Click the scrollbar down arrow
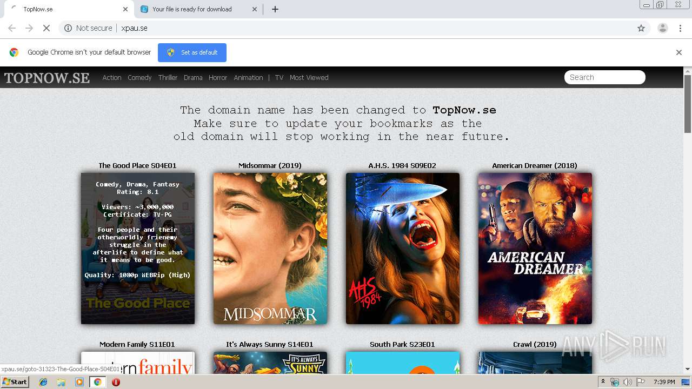This screenshot has width=692, height=389. click(x=688, y=370)
